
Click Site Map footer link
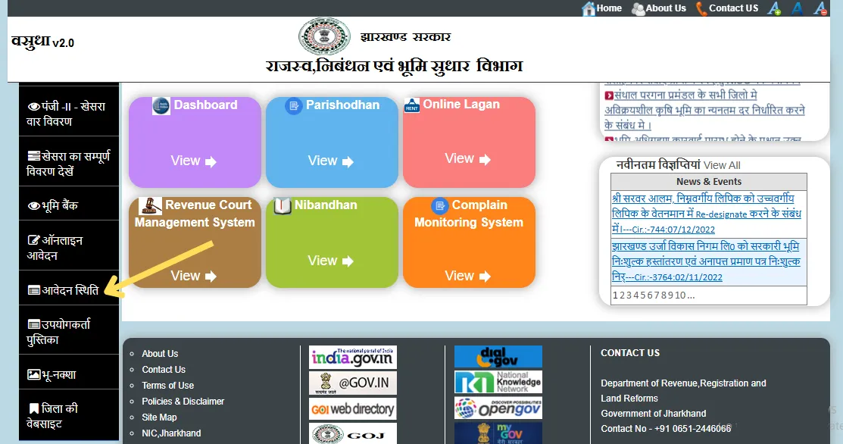159,417
